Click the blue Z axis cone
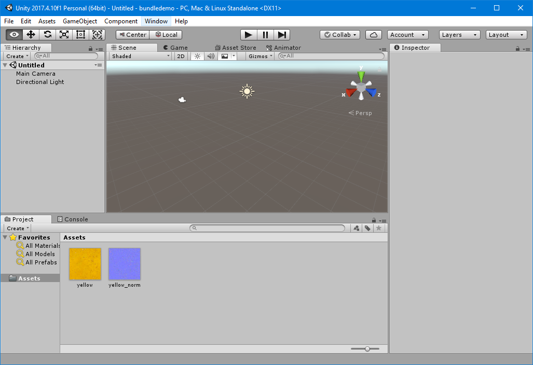Screen dimensions: 533x365 click(x=372, y=92)
